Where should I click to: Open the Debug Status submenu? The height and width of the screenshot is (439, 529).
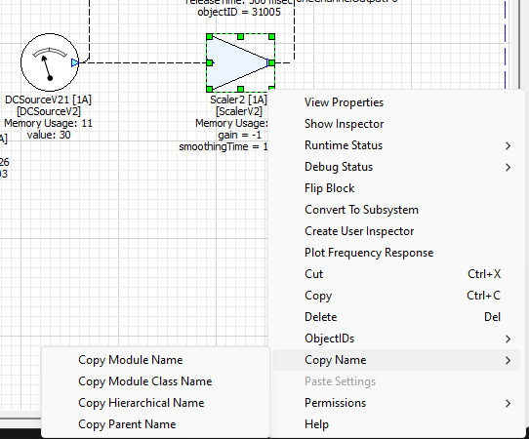coord(396,167)
